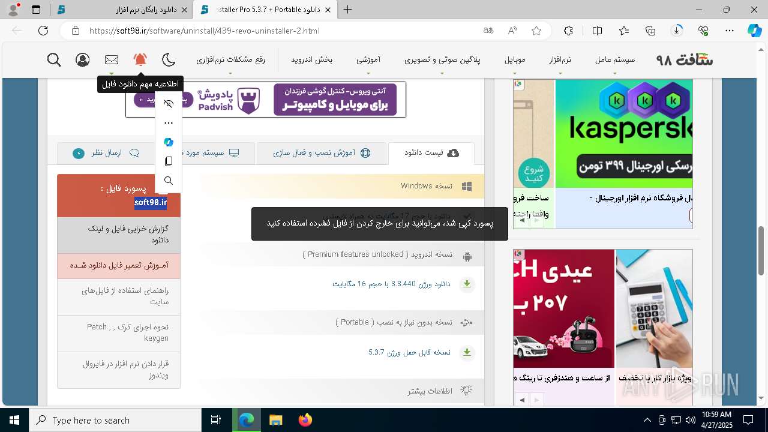
Task: Open Firefox from the Windows taskbar
Action: click(305, 420)
